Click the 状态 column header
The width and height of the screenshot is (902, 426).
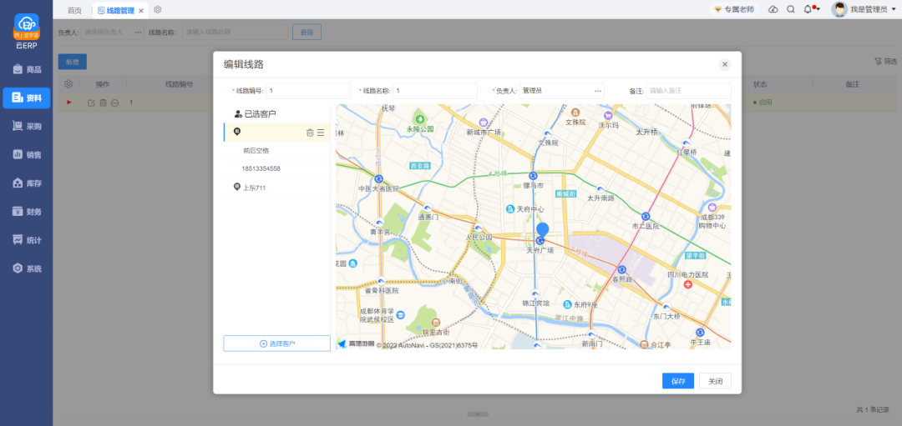pyautogui.click(x=762, y=84)
